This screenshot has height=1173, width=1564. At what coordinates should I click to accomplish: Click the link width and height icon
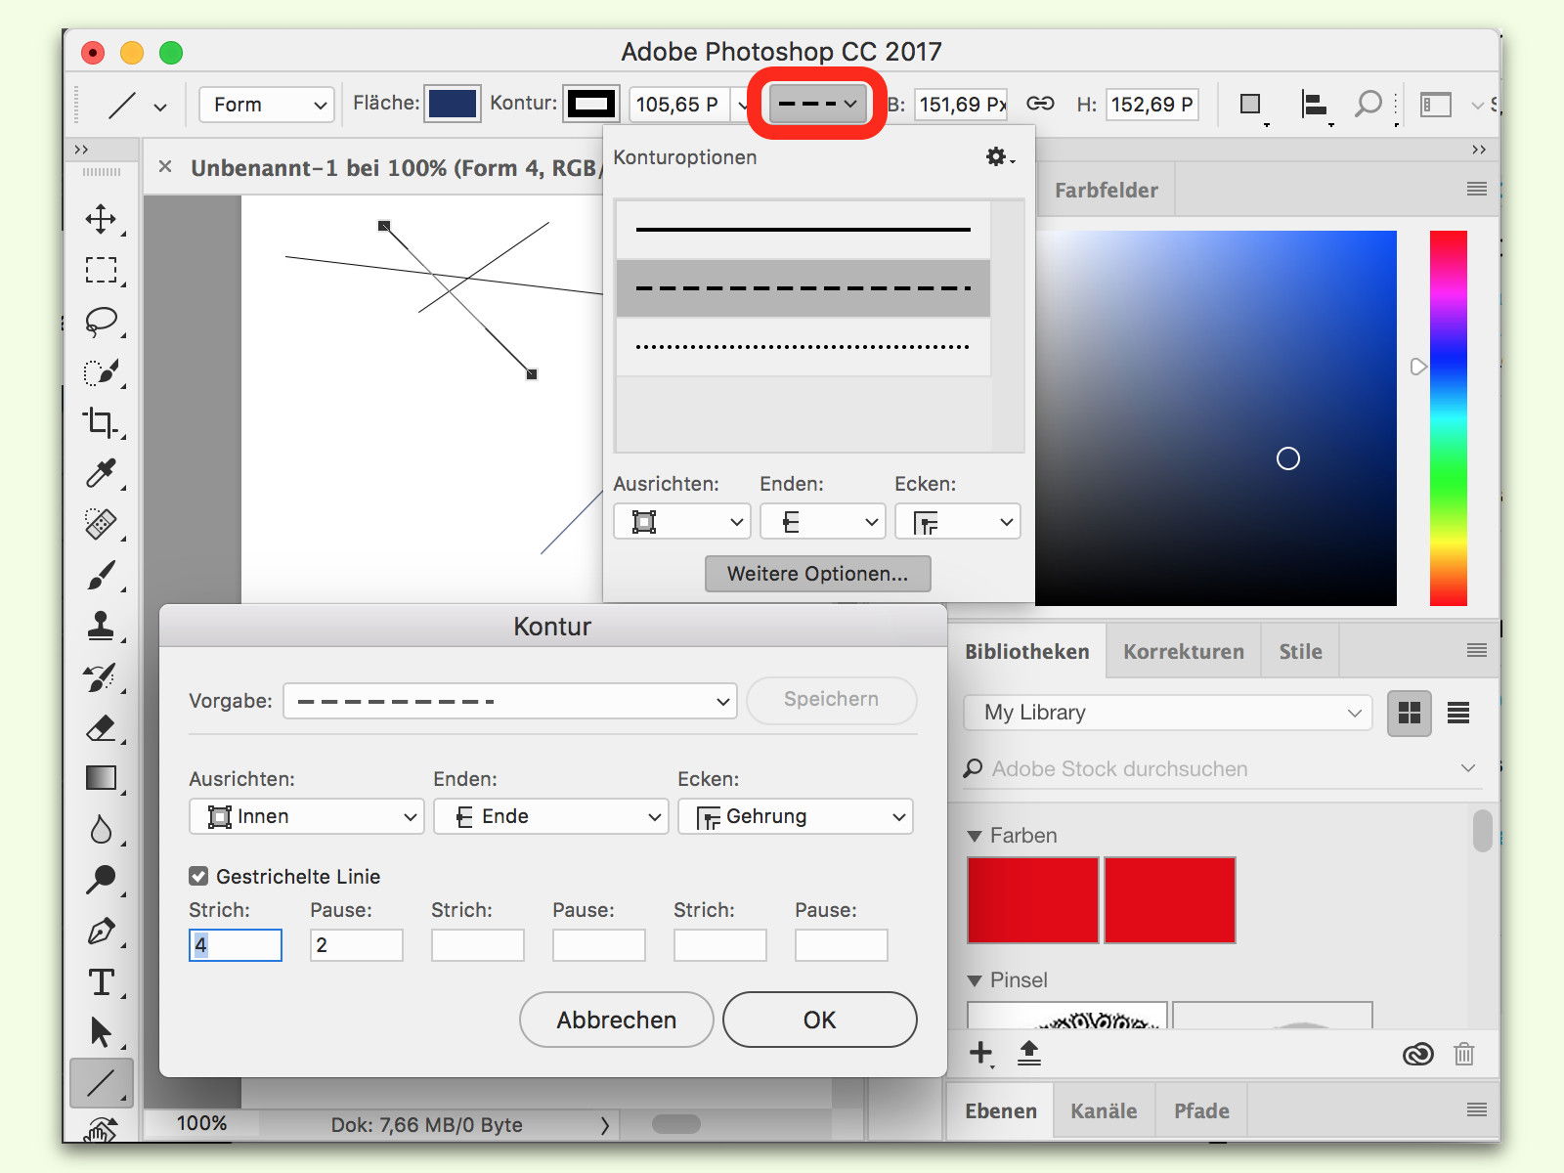(x=1040, y=104)
